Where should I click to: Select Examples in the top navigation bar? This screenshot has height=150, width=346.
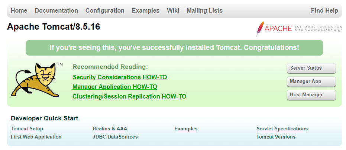click(146, 11)
